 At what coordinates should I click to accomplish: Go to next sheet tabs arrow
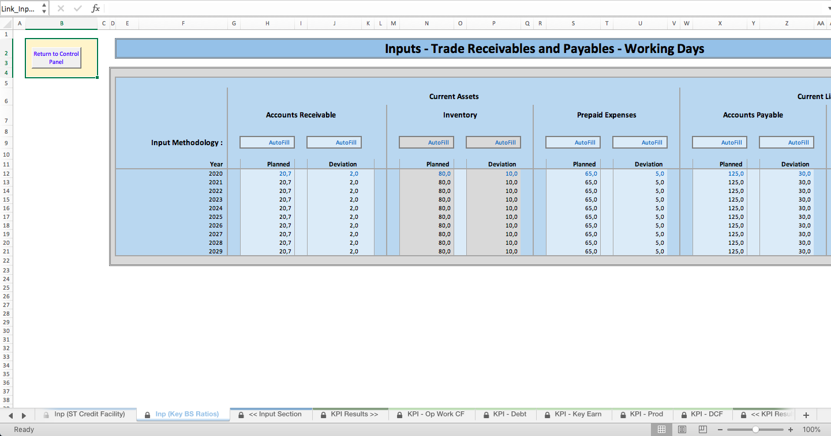coord(24,415)
